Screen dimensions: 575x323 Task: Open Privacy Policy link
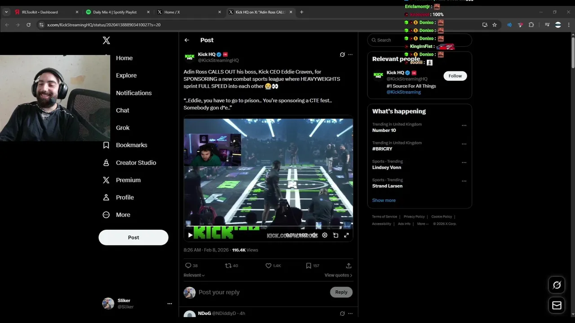[414, 217]
